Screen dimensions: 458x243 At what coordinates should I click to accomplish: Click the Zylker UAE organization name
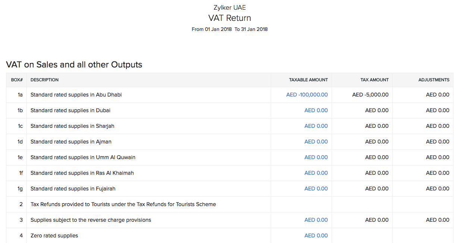[229, 7]
